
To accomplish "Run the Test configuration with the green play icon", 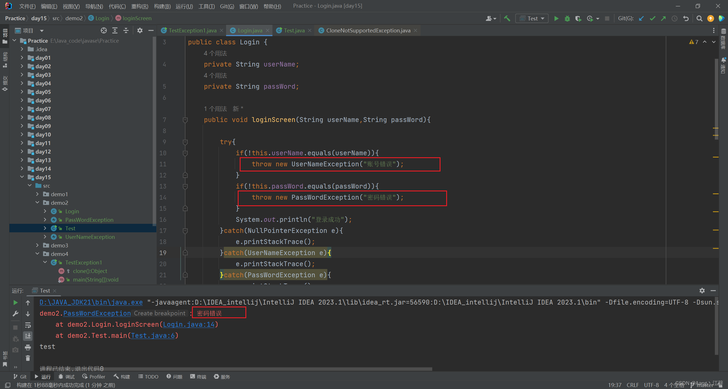I will pos(556,18).
